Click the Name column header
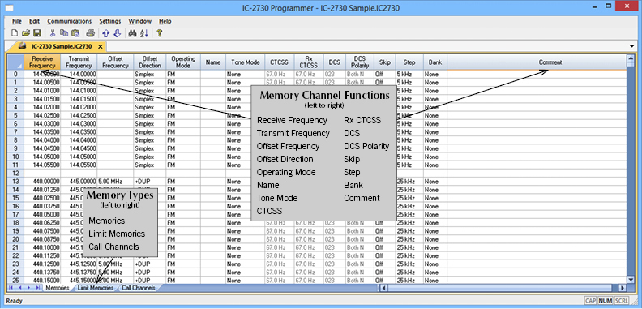Screen dimensions: 642x309 click(x=213, y=62)
